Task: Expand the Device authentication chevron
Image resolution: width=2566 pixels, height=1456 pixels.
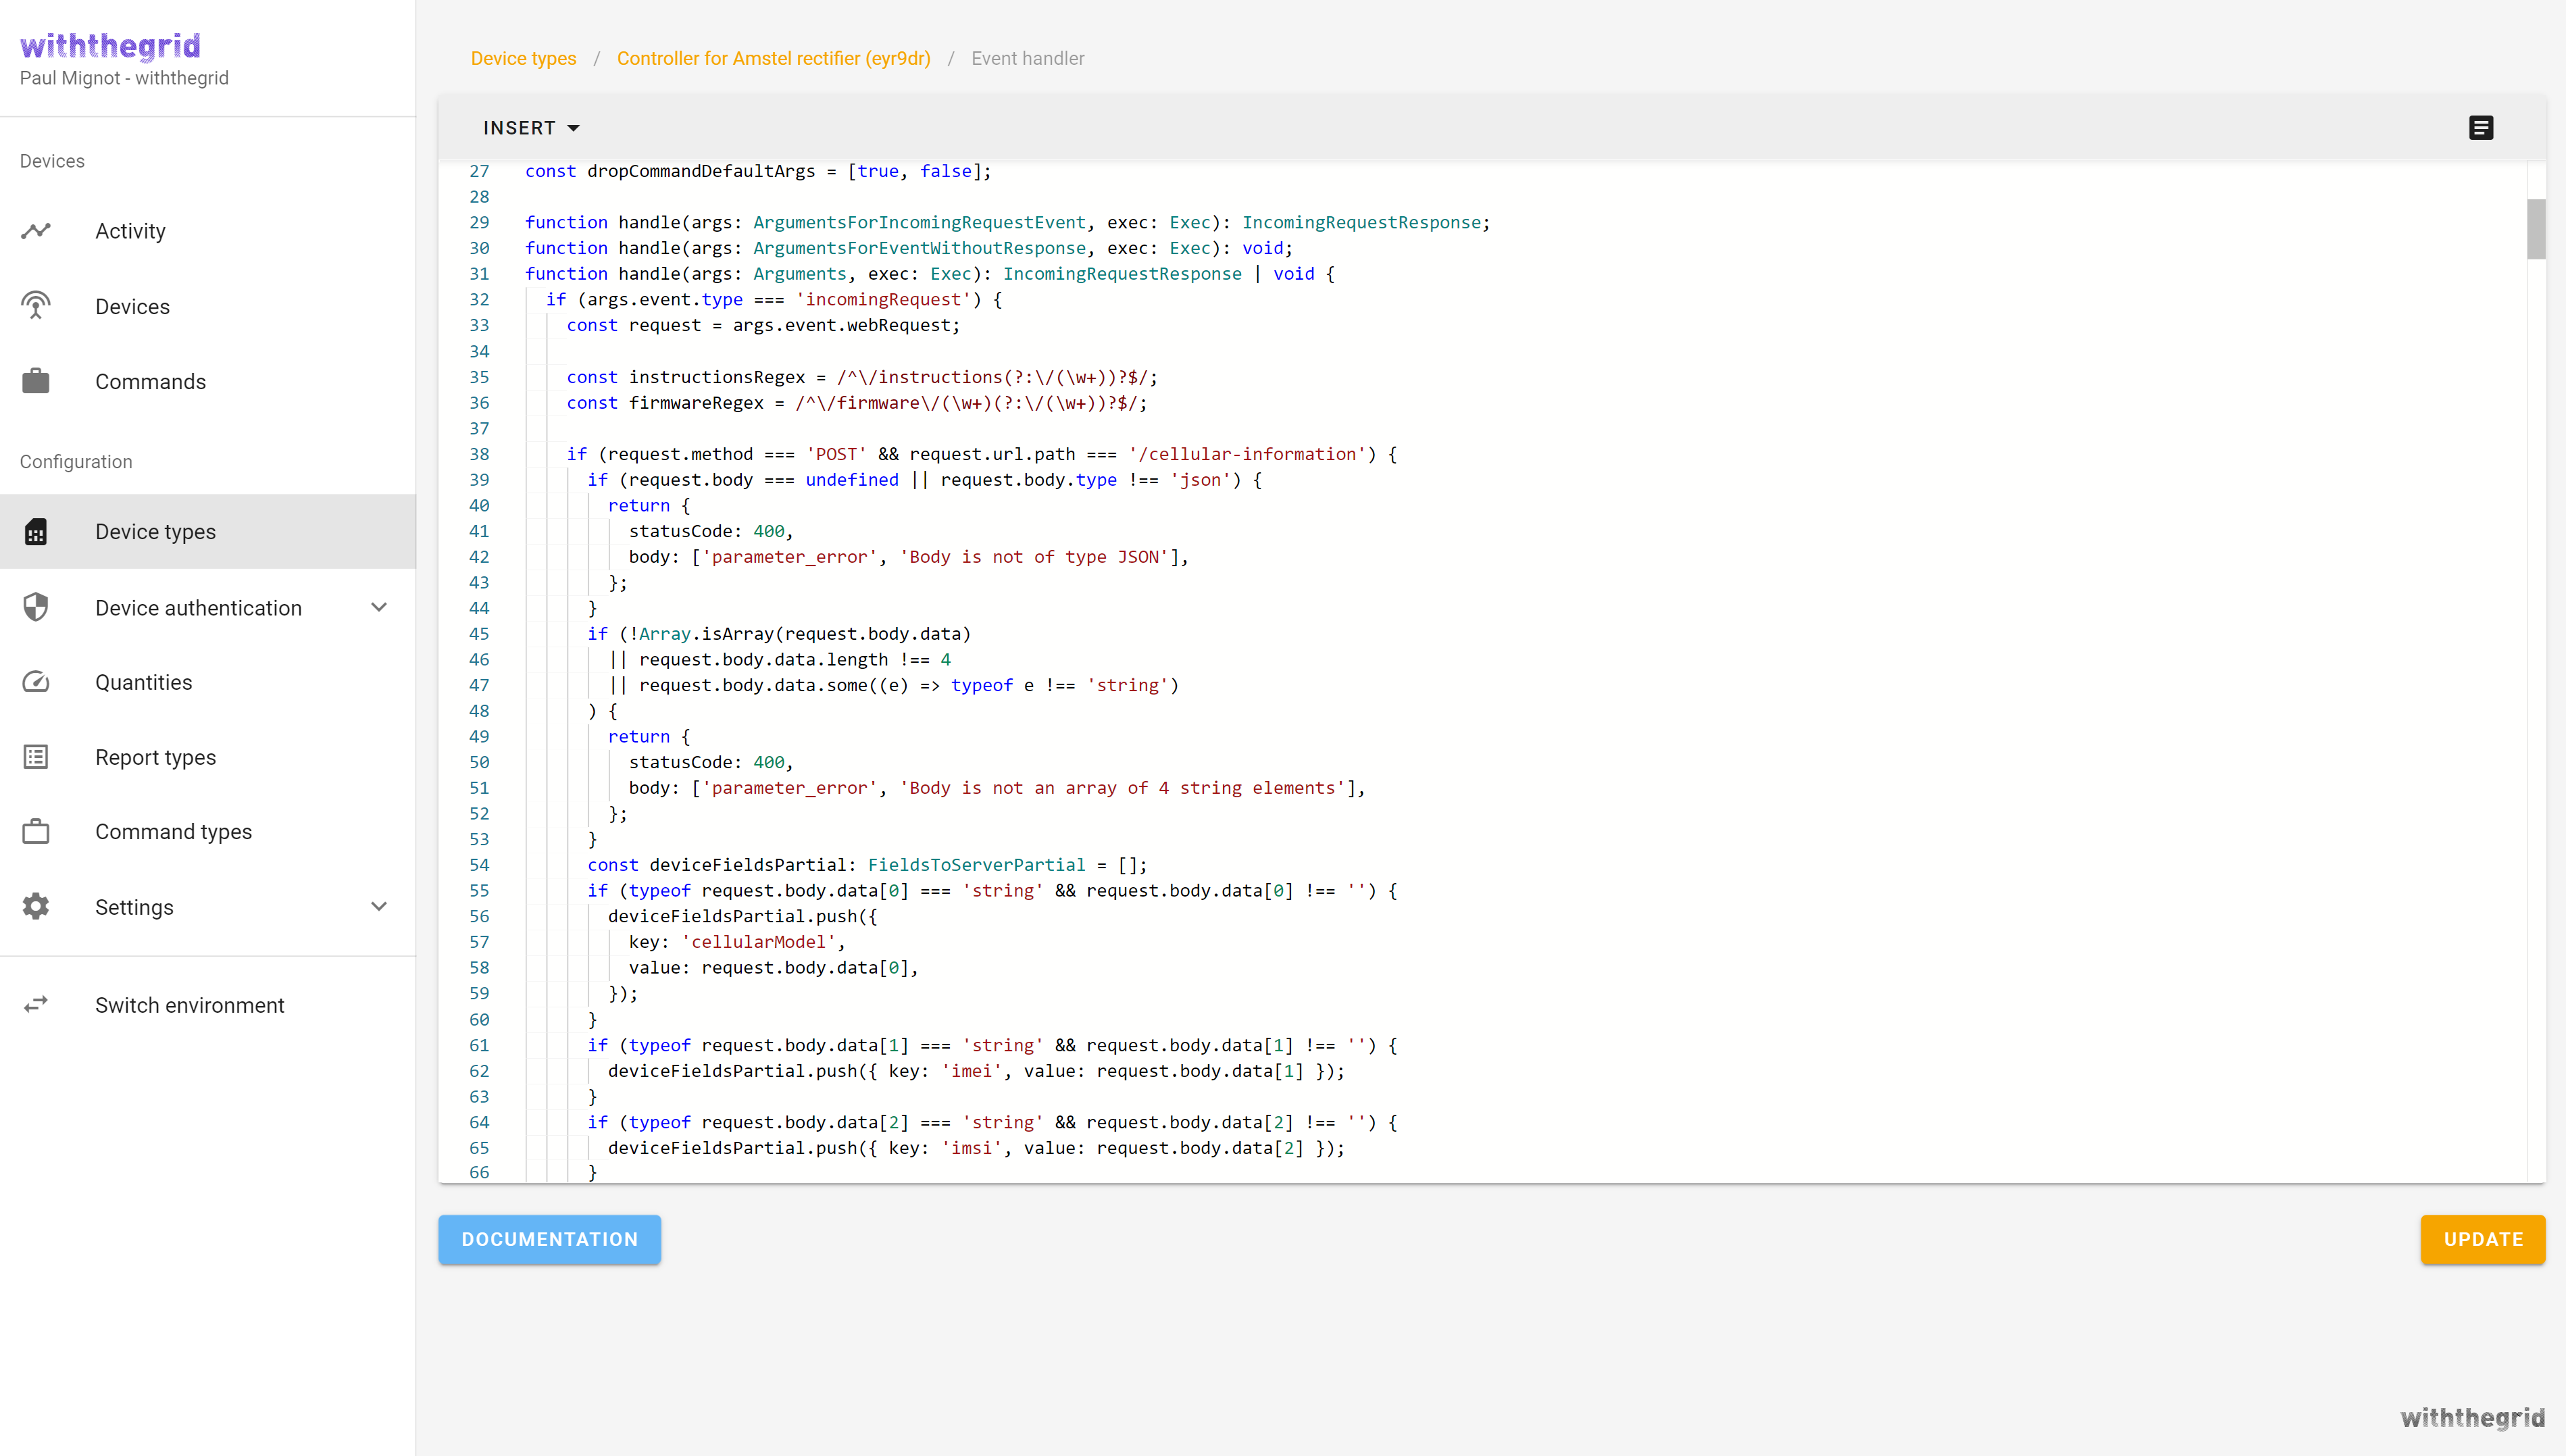Action: [379, 607]
